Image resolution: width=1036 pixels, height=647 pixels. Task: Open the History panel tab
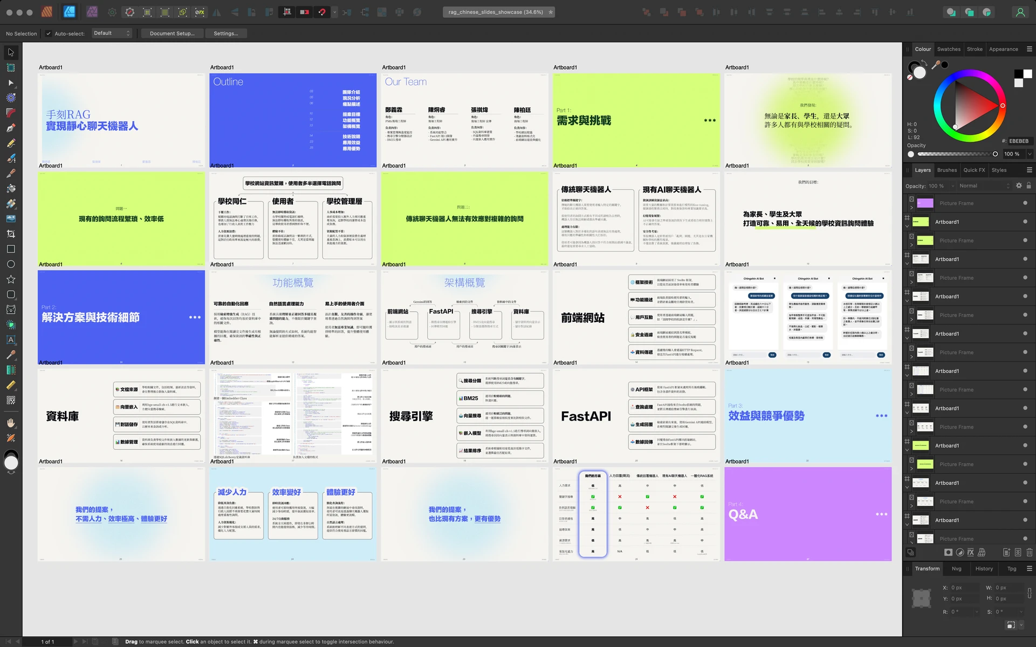[984, 568]
